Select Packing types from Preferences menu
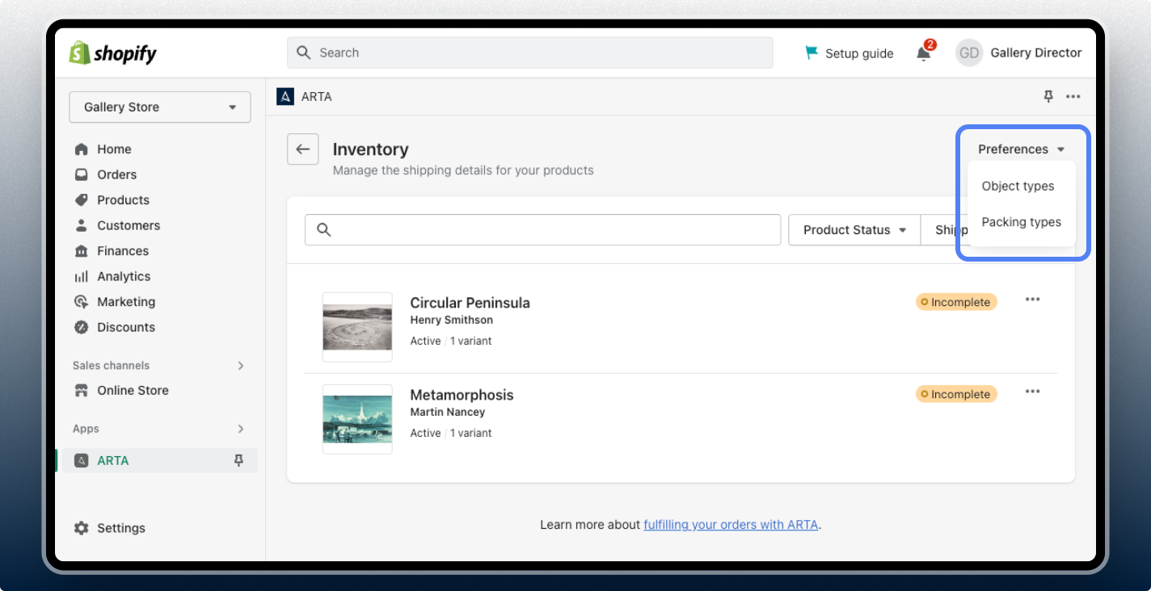 point(1021,222)
